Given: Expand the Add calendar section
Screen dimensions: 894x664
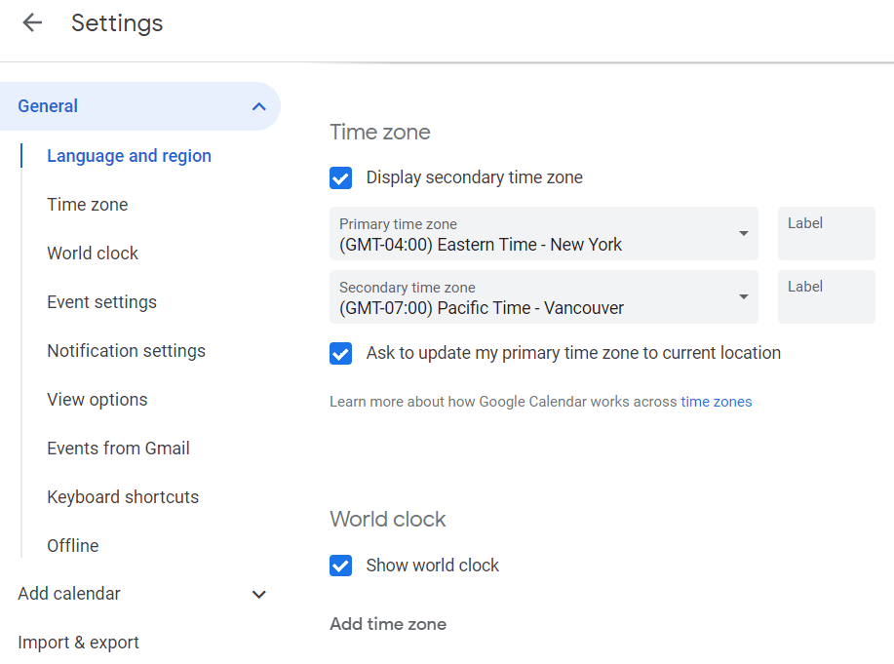Looking at the screenshot, I should (x=258, y=594).
